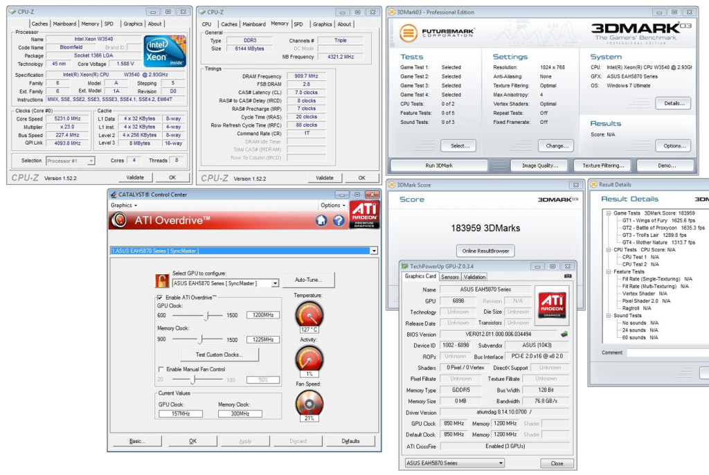Click the Futuremark orange logo
709x475 pixels.
coord(408,33)
